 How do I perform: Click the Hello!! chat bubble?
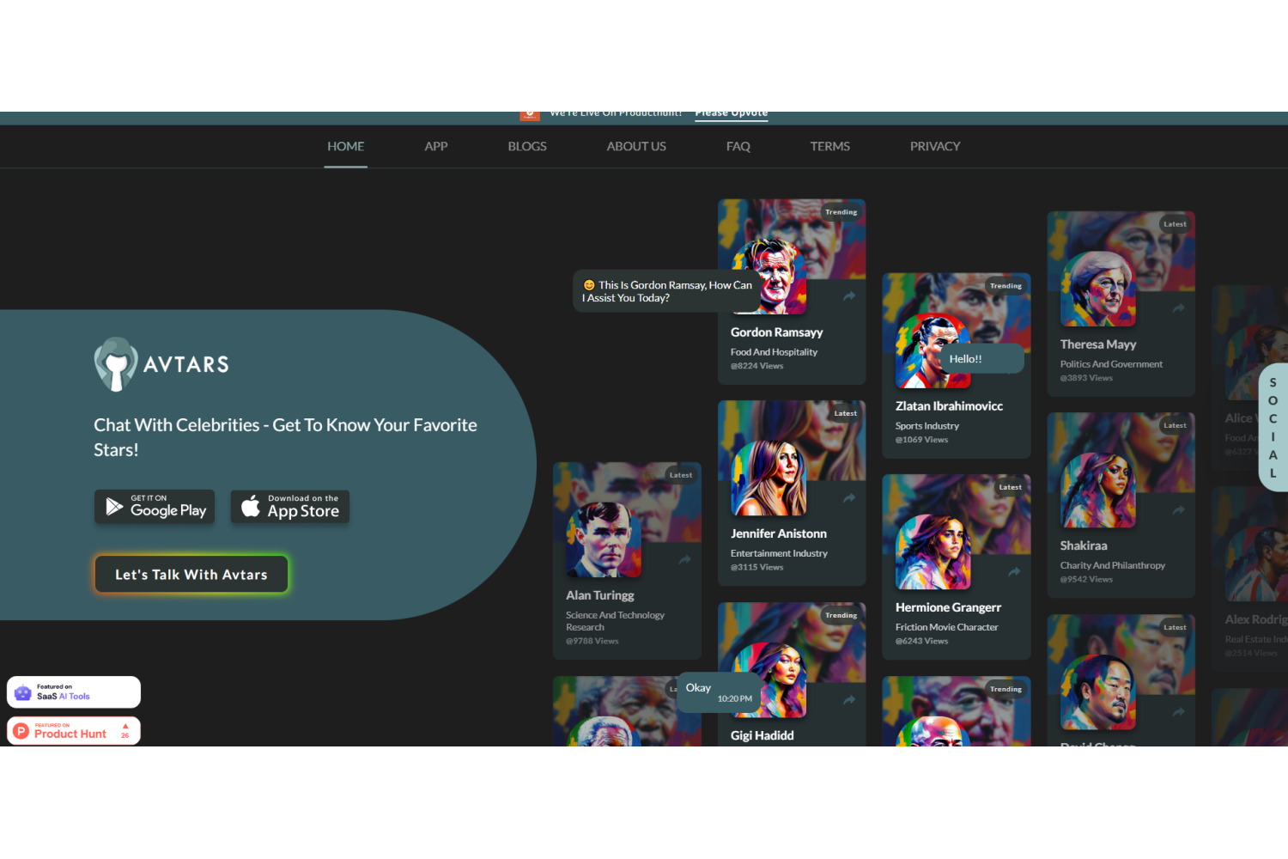click(981, 359)
